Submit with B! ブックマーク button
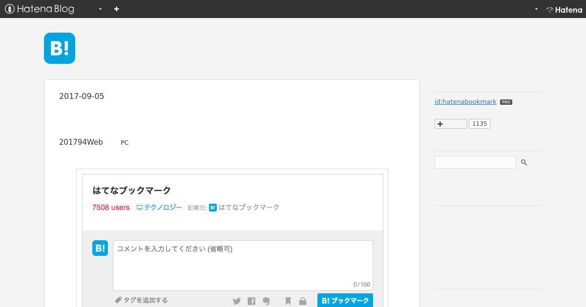The width and height of the screenshot is (586, 307). pos(345,300)
